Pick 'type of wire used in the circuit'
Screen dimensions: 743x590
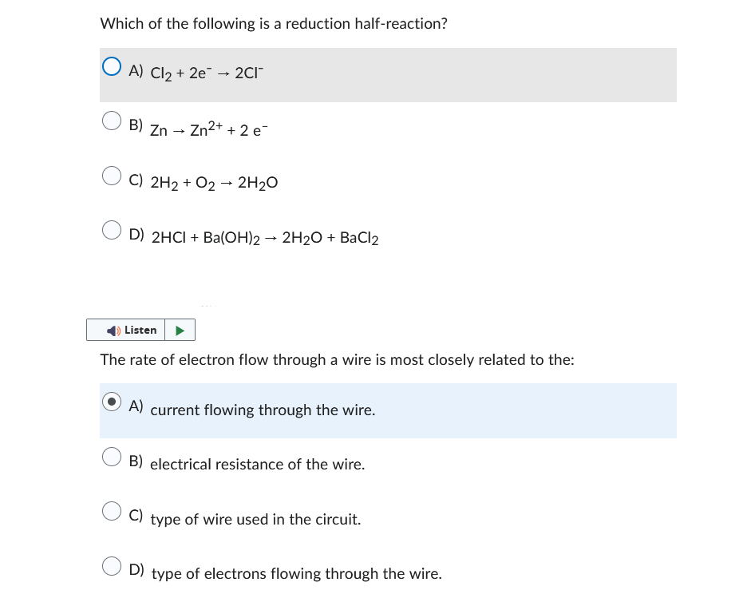[x=112, y=511]
